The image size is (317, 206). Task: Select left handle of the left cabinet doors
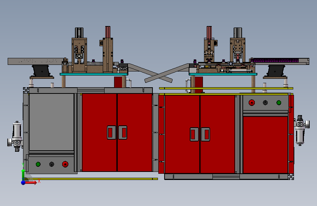click(x=112, y=133)
